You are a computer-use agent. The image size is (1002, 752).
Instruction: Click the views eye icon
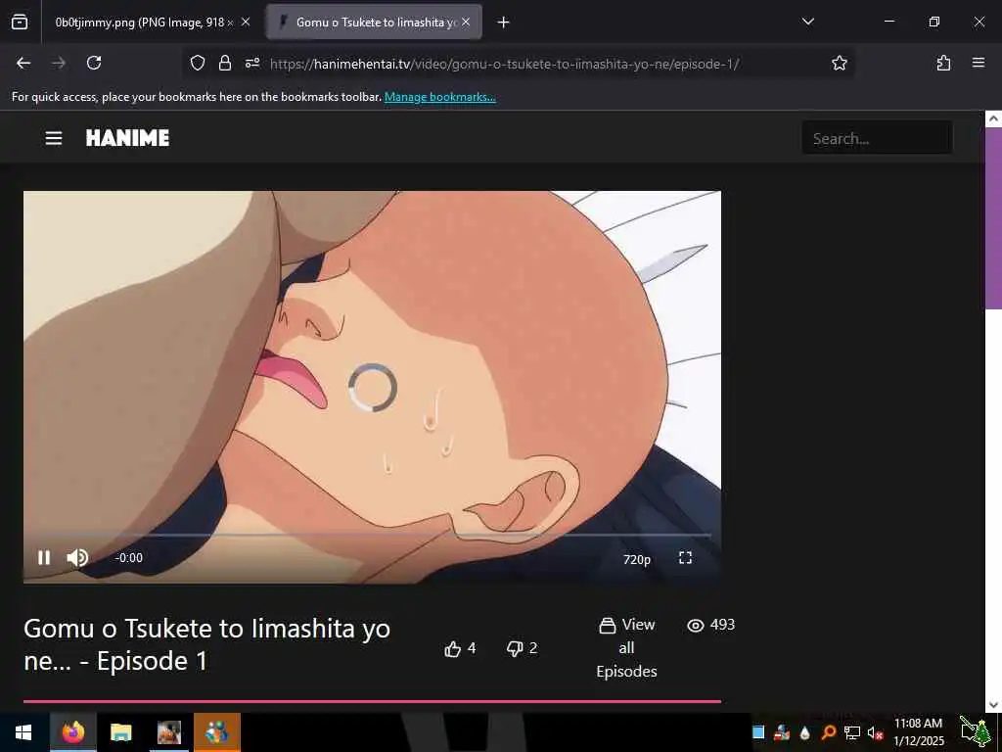pos(696,626)
